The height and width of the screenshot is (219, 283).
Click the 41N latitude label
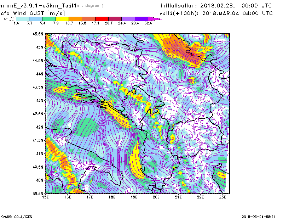coord(40,154)
